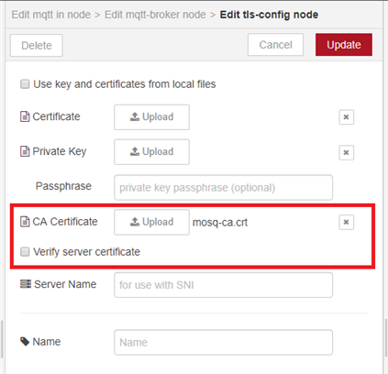
Task: Clear the Private Key with its x button
Action: (x=346, y=152)
